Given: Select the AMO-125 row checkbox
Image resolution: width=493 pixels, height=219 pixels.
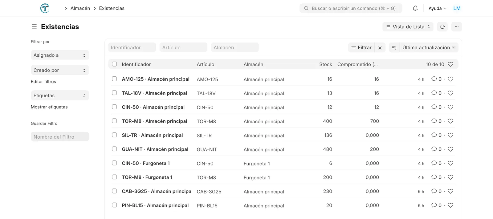Looking at the screenshot, I should coord(114,79).
